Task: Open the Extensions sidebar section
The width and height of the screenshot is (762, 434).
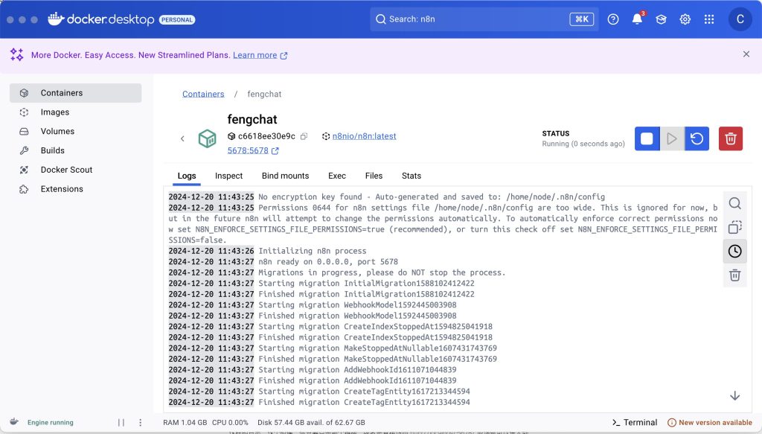Action: click(76, 188)
